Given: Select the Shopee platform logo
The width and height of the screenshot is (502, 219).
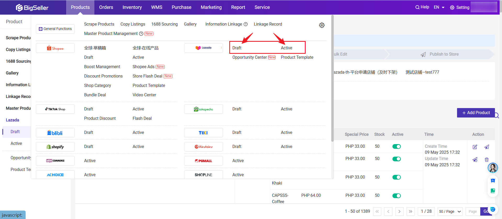Looking at the screenshot, I should click(x=55, y=48).
